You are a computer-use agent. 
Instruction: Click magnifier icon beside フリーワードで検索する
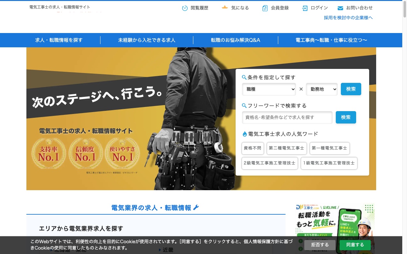point(244,105)
